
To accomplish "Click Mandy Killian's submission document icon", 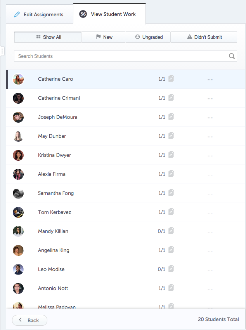I will coord(171,231).
